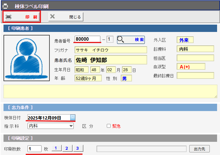Click the X icon on the 閉じる button

52,17
